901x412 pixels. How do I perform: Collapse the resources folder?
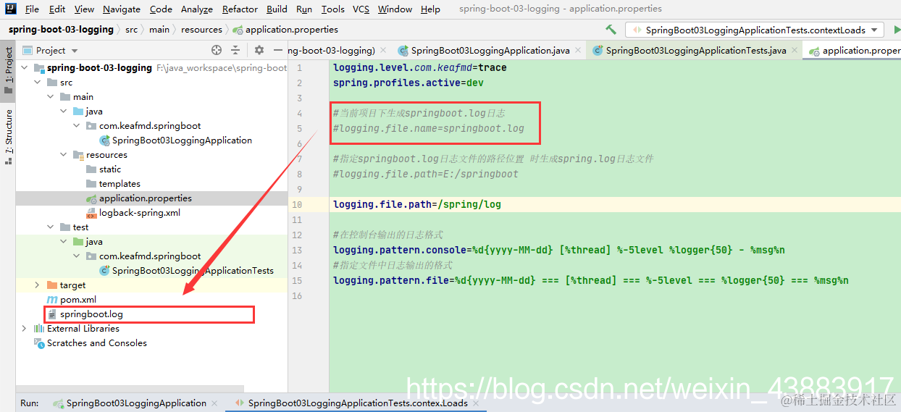(x=64, y=155)
